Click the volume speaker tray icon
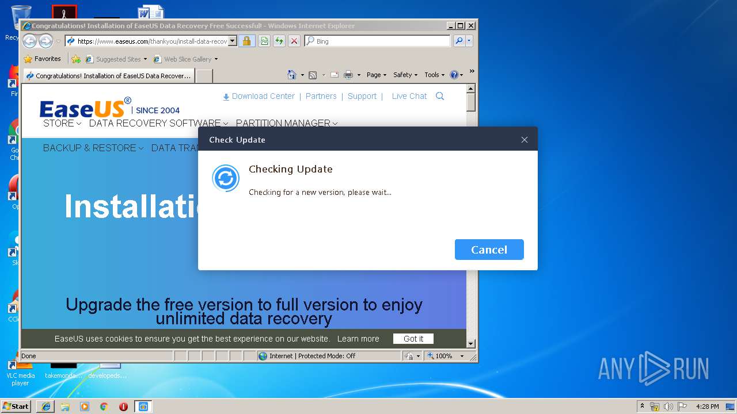737x414 pixels. click(667, 407)
